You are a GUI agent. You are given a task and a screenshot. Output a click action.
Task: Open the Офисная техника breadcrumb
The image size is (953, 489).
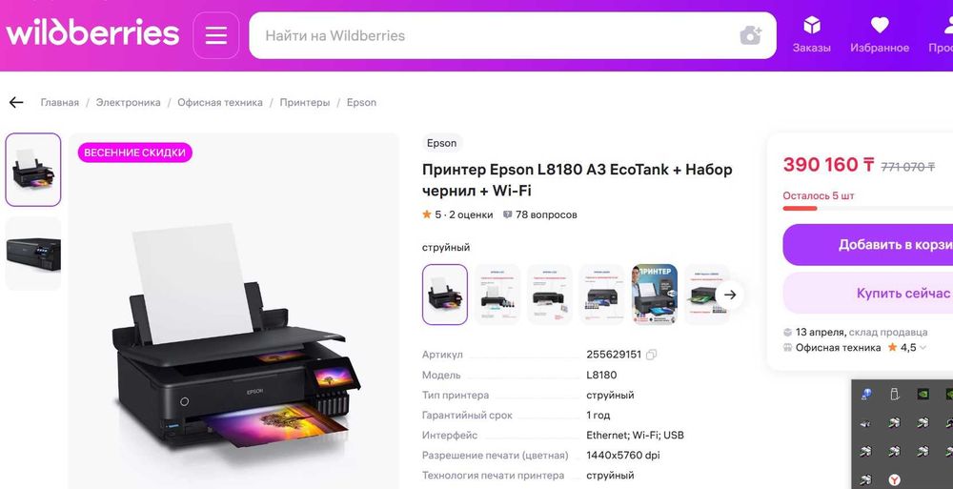[x=220, y=102]
